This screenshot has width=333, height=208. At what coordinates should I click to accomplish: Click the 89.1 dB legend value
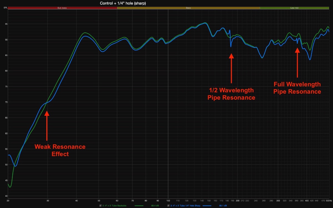coord(223,206)
